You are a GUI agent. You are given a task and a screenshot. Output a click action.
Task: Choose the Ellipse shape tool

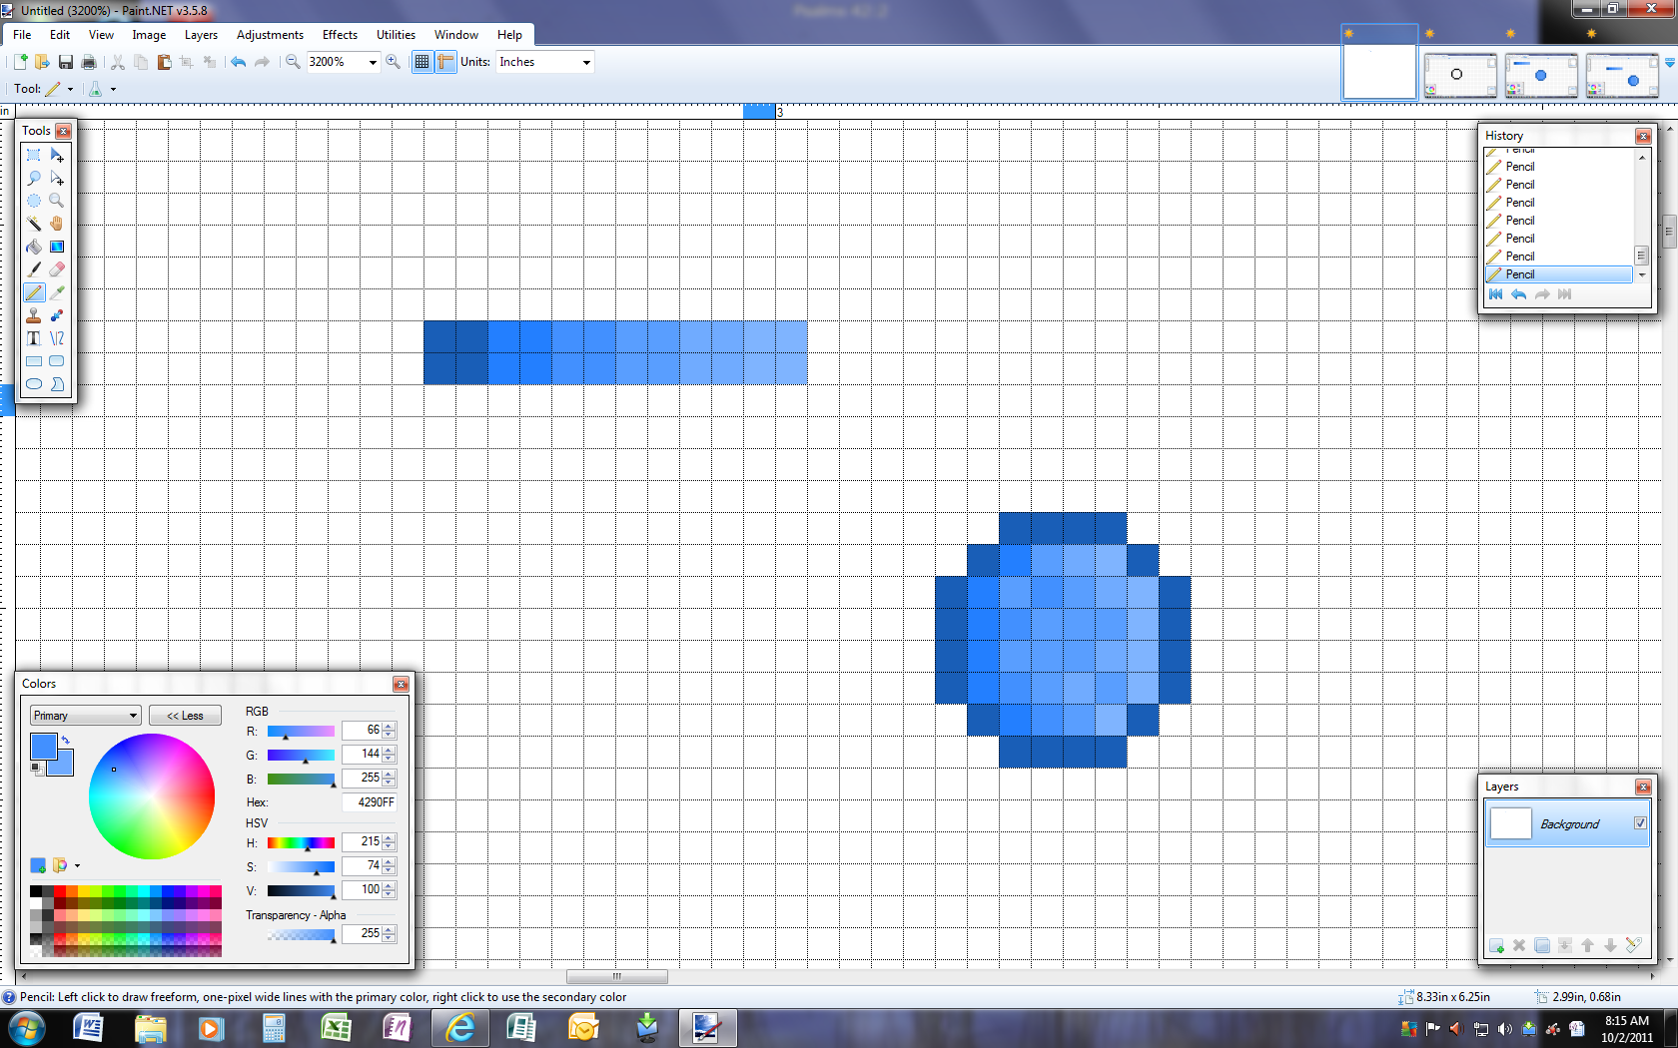click(x=34, y=384)
